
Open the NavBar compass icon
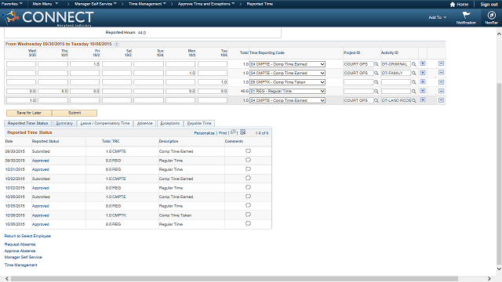(491, 15)
